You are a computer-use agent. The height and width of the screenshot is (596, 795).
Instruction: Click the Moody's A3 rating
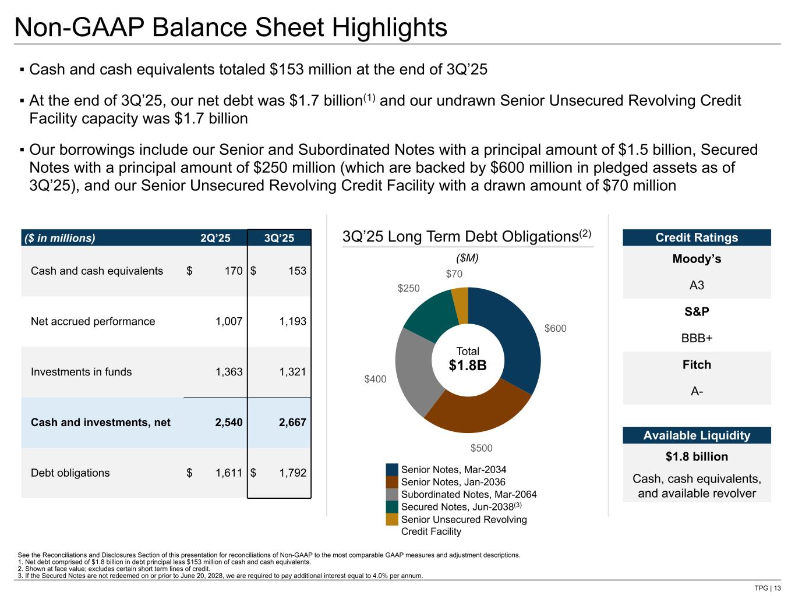697,285
